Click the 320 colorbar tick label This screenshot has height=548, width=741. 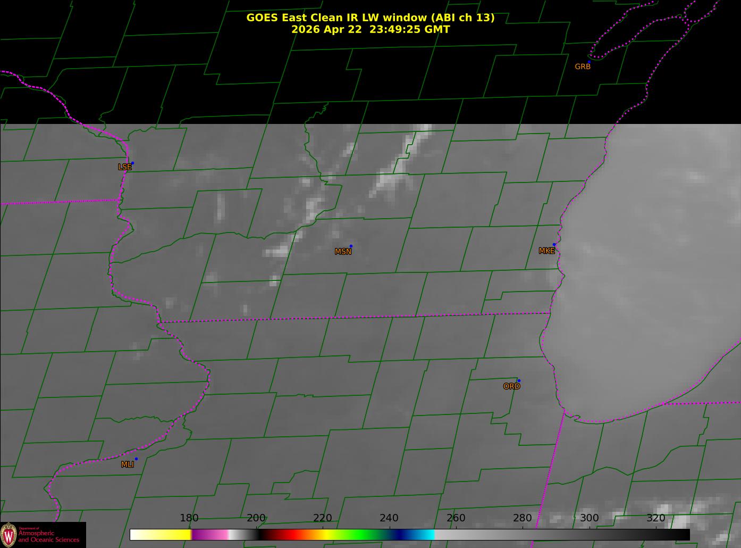[655, 518]
